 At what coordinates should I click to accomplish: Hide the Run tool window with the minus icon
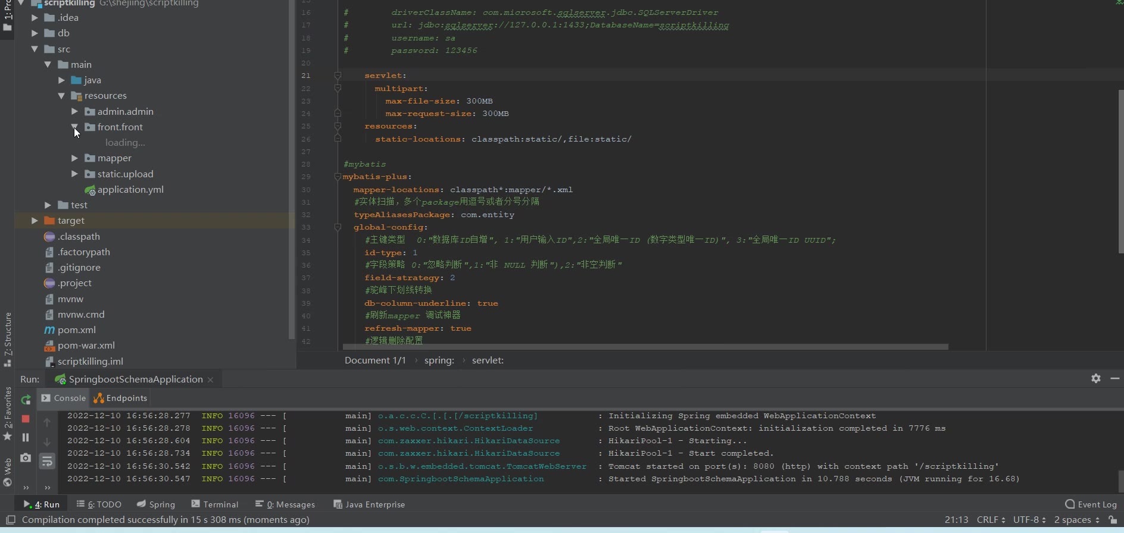tap(1115, 378)
